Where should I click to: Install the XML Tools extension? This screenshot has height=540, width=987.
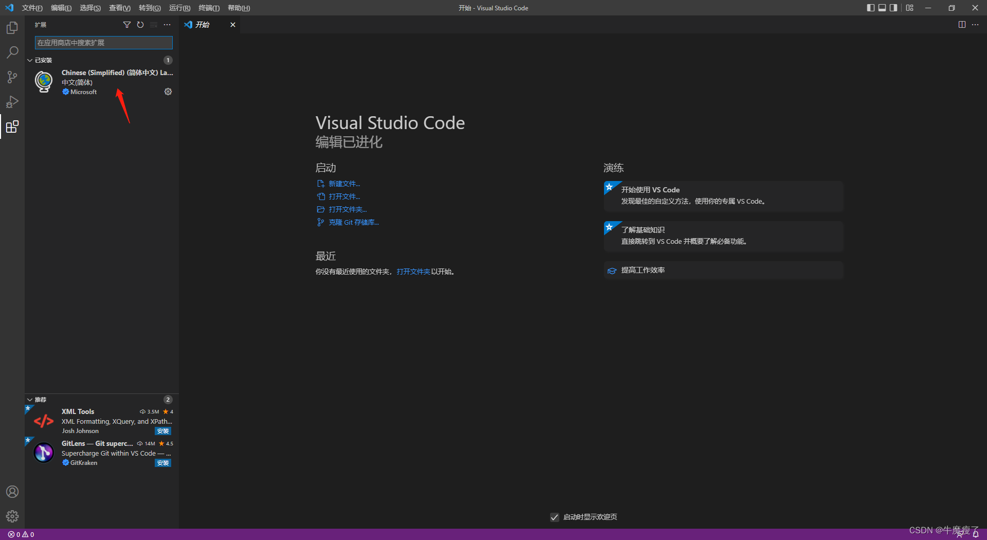click(163, 431)
